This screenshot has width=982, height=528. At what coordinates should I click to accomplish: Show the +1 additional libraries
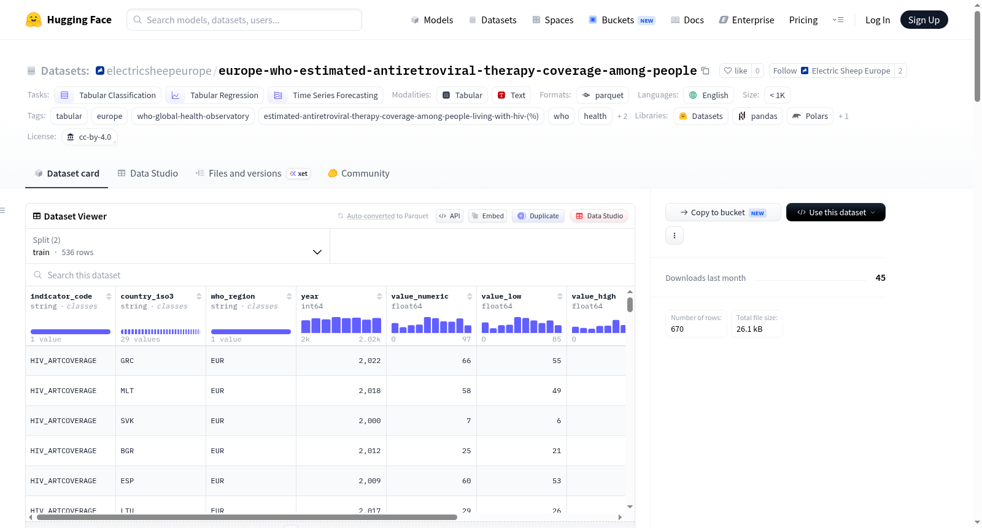point(843,116)
